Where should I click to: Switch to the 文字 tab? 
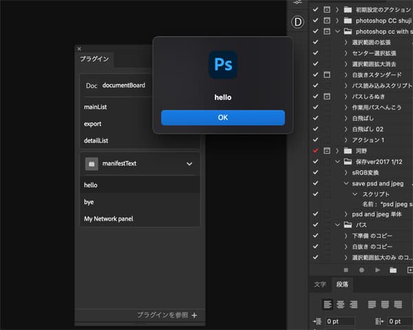coord(320,284)
